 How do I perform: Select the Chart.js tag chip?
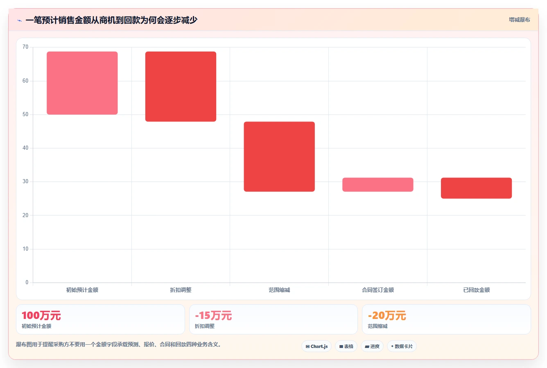click(x=316, y=346)
